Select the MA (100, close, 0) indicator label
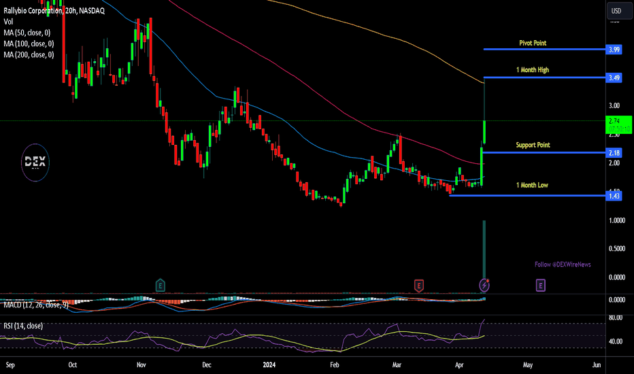The image size is (634, 374). pyautogui.click(x=29, y=44)
